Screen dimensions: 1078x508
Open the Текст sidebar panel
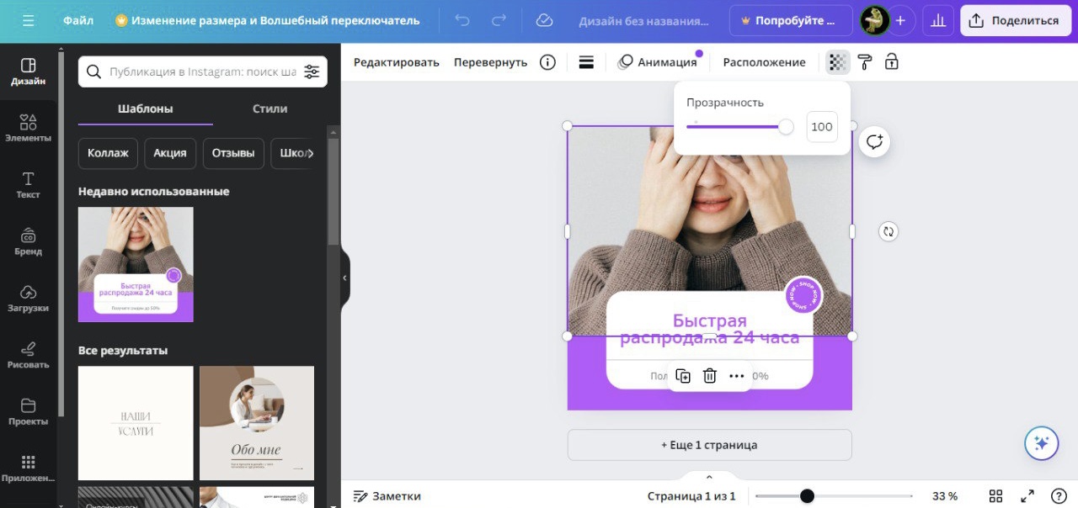click(28, 185)
